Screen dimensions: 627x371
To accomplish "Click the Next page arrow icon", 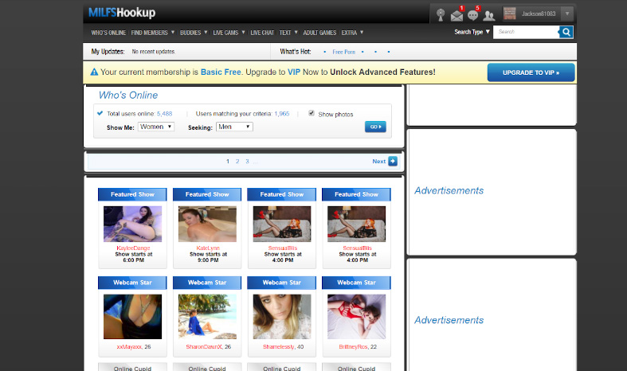I will (x=393, y=161).
